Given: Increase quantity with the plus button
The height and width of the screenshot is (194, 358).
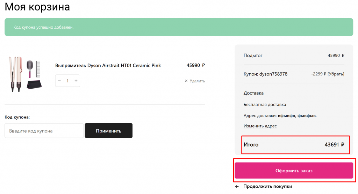Looking at the screenshot, I should coord(76,81).
